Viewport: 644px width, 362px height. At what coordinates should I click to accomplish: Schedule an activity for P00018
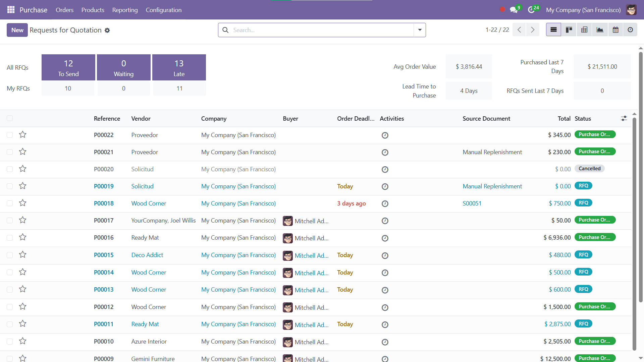(x=385, y=203)
